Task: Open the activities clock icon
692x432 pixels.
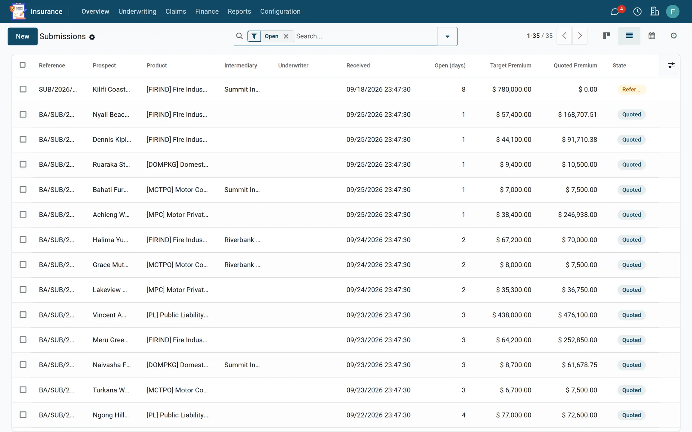Action: 637,12
